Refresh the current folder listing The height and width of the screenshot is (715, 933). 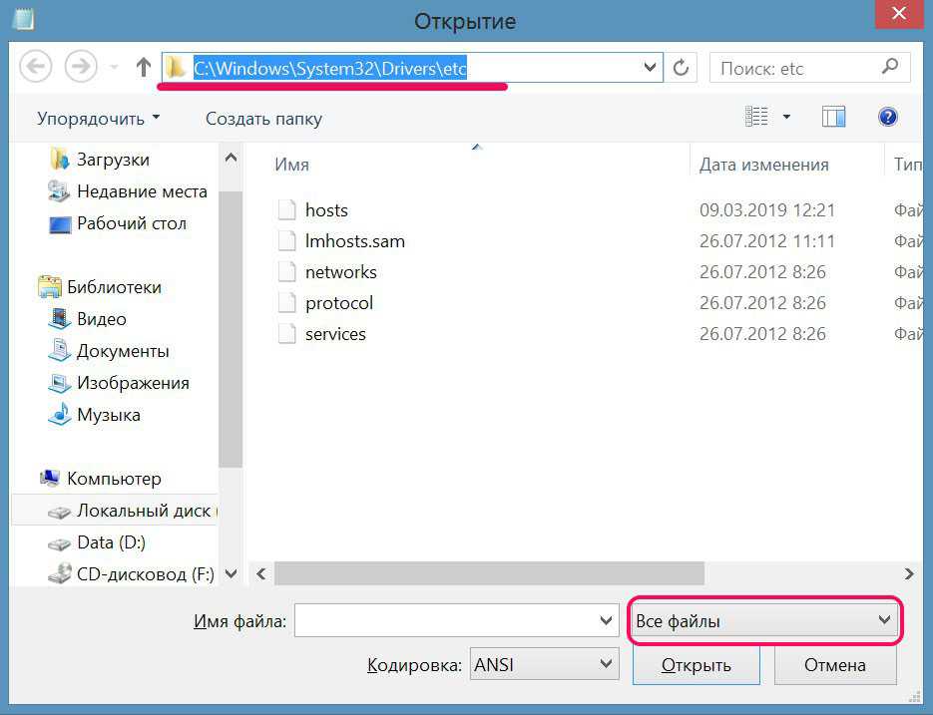pyautogui.click(x=682, y=68)
